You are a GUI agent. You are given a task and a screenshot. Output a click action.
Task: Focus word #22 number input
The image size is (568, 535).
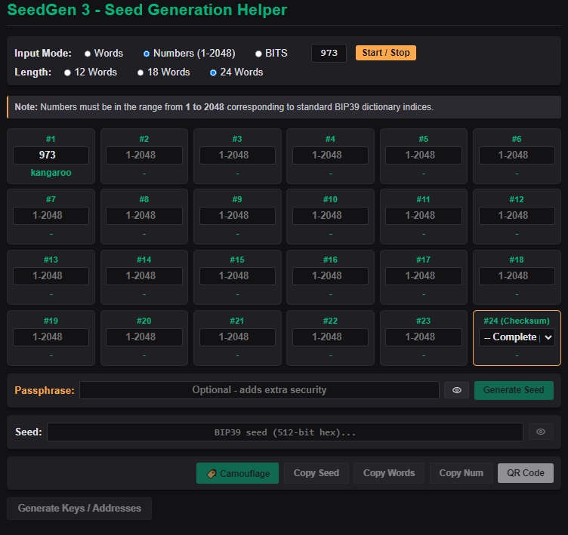pyautogui.click(x=330, y=337)
